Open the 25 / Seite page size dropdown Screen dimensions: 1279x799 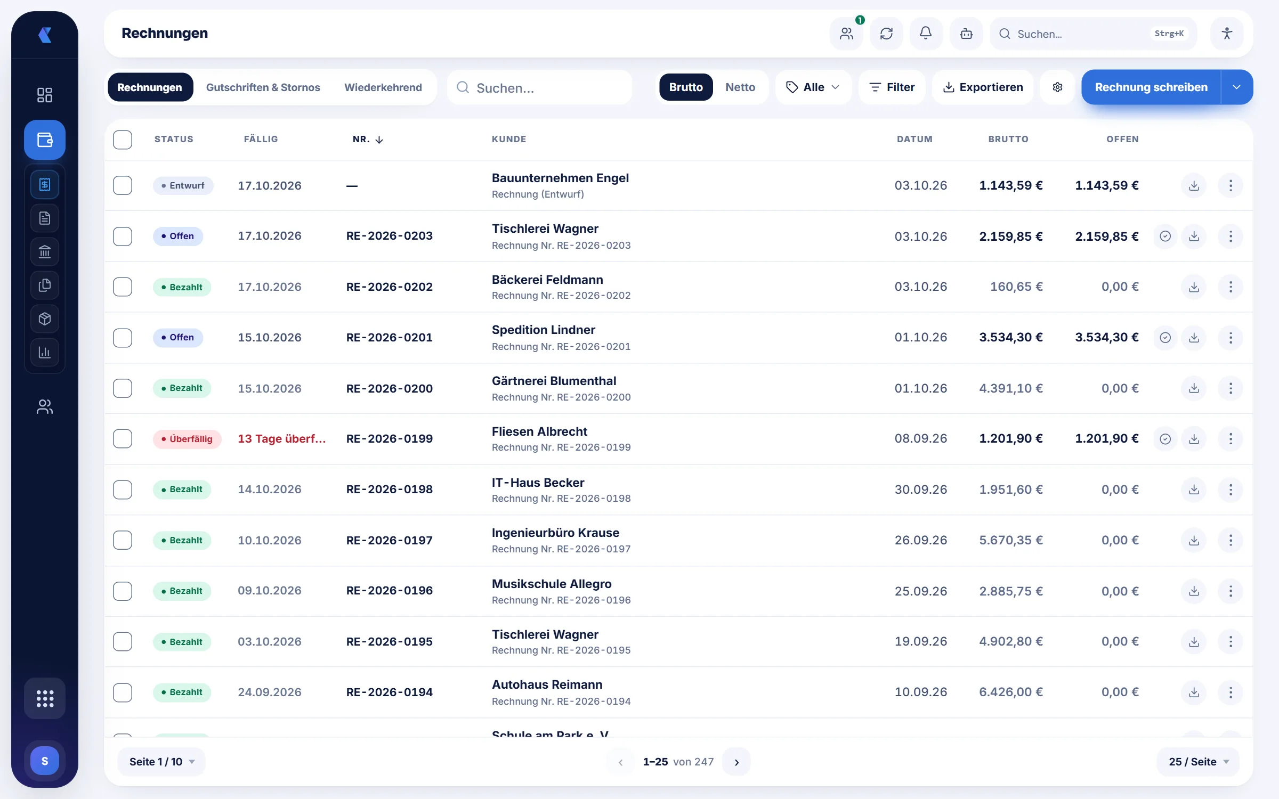[1198, 762]
